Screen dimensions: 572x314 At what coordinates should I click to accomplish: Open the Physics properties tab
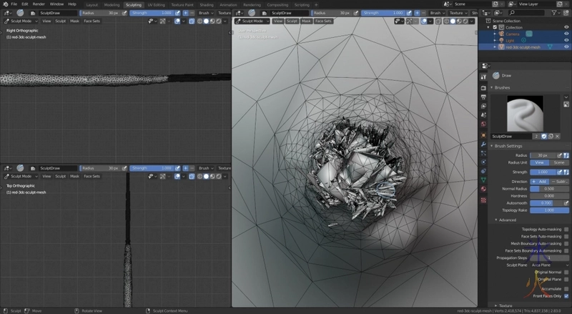point(483,162)
